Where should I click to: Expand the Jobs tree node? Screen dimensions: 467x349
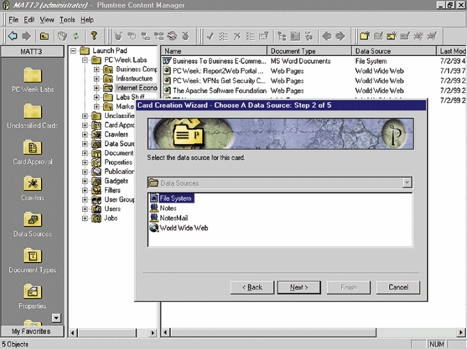click(85, 218)
